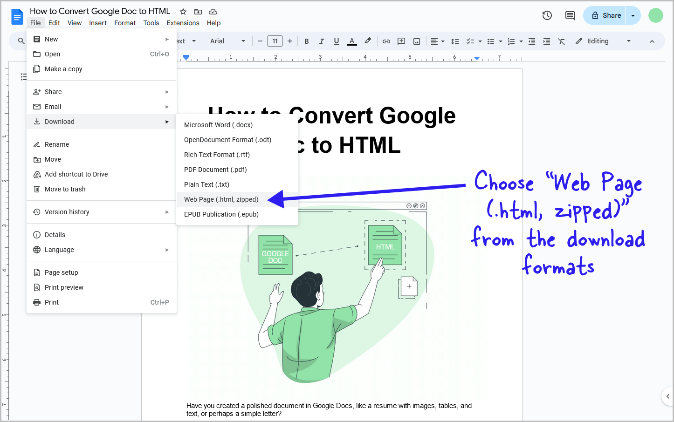This screenshot has height=422, width=674.
Task: Click the numbered list icon
Action: click(x=511, y=41)
